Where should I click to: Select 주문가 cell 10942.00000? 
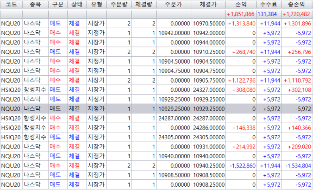(174, 33)
